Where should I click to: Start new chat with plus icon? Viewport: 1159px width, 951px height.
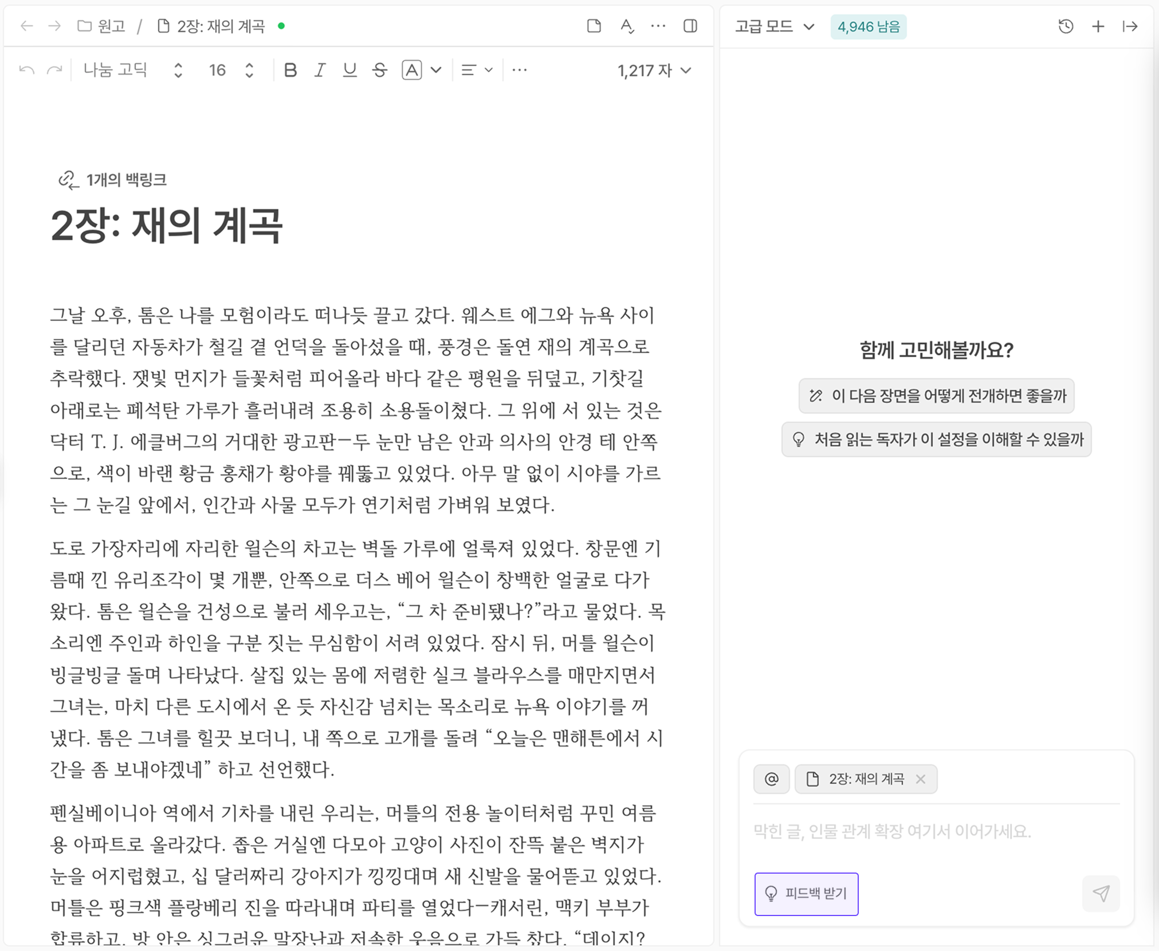[x=1098, y=26]
